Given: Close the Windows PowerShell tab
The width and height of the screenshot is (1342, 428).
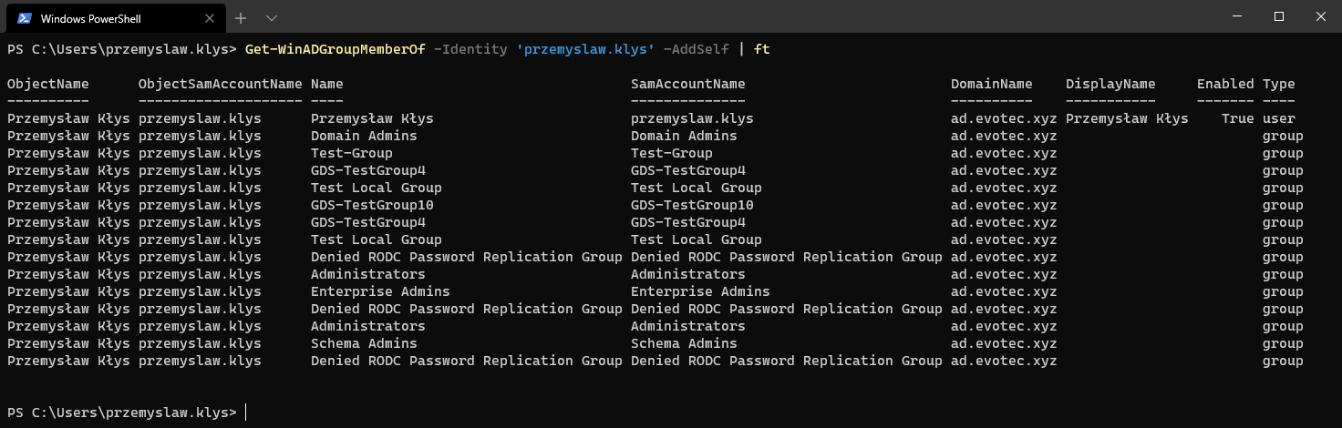Looking at the screenshot, I should [x=209, y=18].
